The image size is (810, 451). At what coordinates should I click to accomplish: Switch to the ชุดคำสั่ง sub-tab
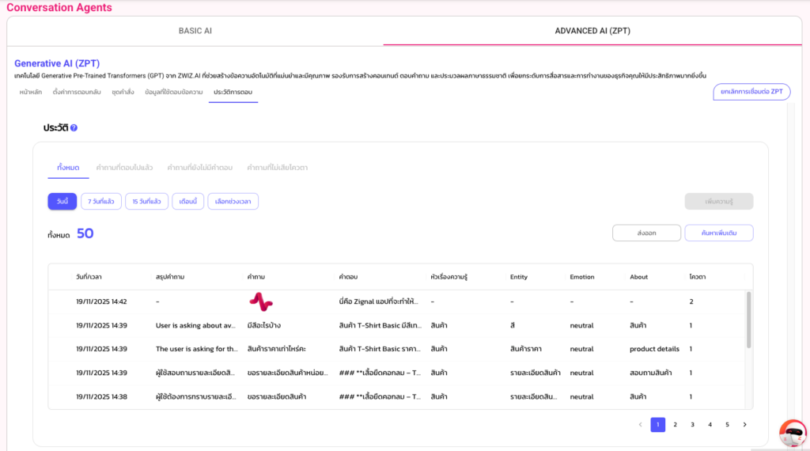(x=123, y=93)
